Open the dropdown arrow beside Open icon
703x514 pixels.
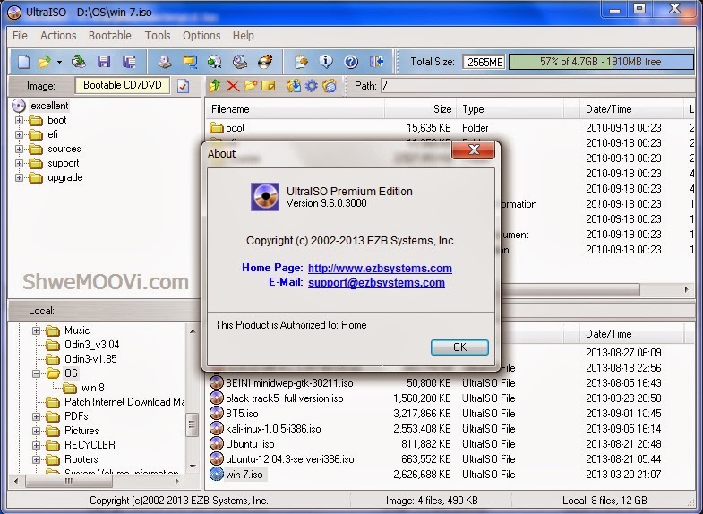59,63
